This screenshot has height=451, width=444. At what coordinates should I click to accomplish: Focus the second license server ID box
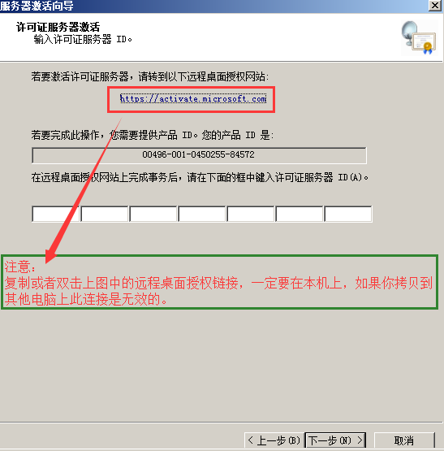tap(105, 214)
